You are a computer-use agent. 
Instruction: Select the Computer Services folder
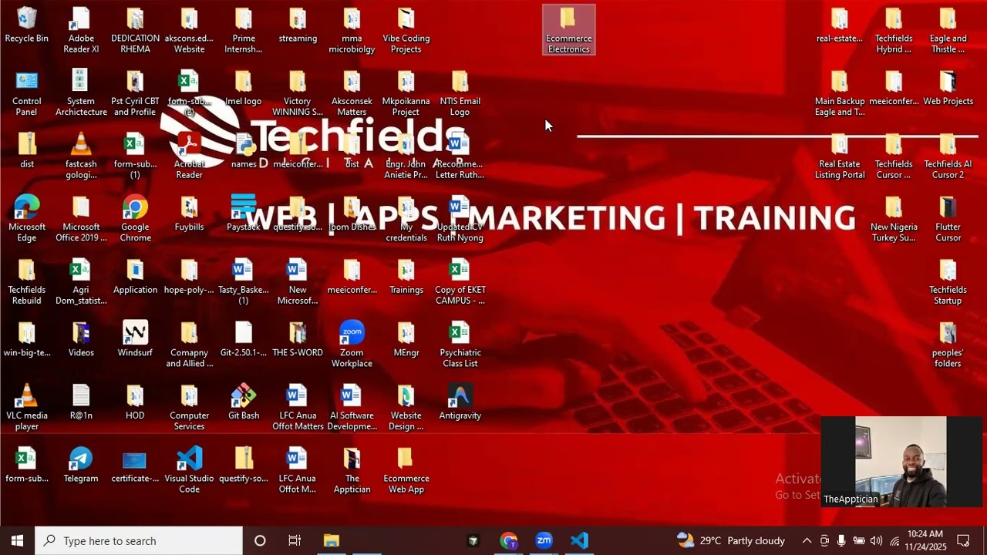[189, 408]
